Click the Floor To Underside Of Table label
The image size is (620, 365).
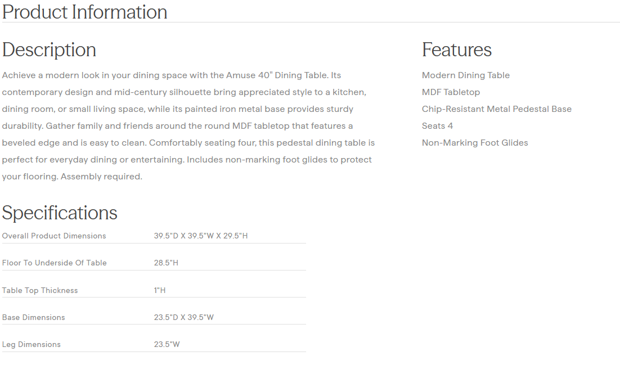click(x=54, y=263)
